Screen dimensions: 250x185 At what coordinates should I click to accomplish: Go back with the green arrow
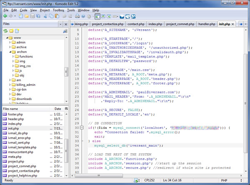(x=5, y=16)
